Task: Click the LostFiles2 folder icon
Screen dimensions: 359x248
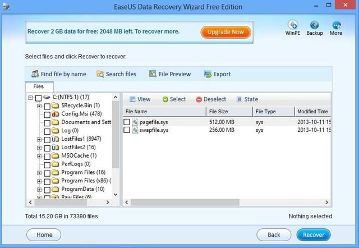Action: [x=55, y=147]
